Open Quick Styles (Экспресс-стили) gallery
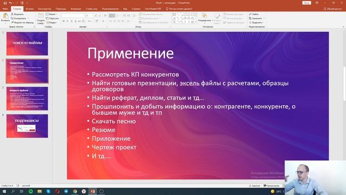346x195 pixels. click(x=217, y=18)
